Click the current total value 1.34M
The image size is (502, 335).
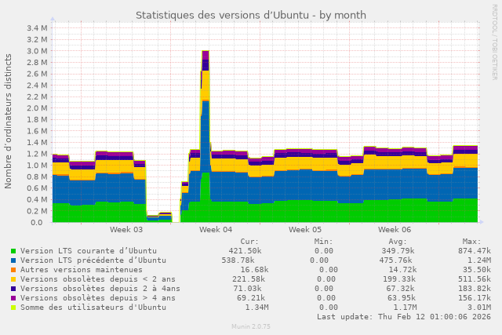[x=256, y=307]
